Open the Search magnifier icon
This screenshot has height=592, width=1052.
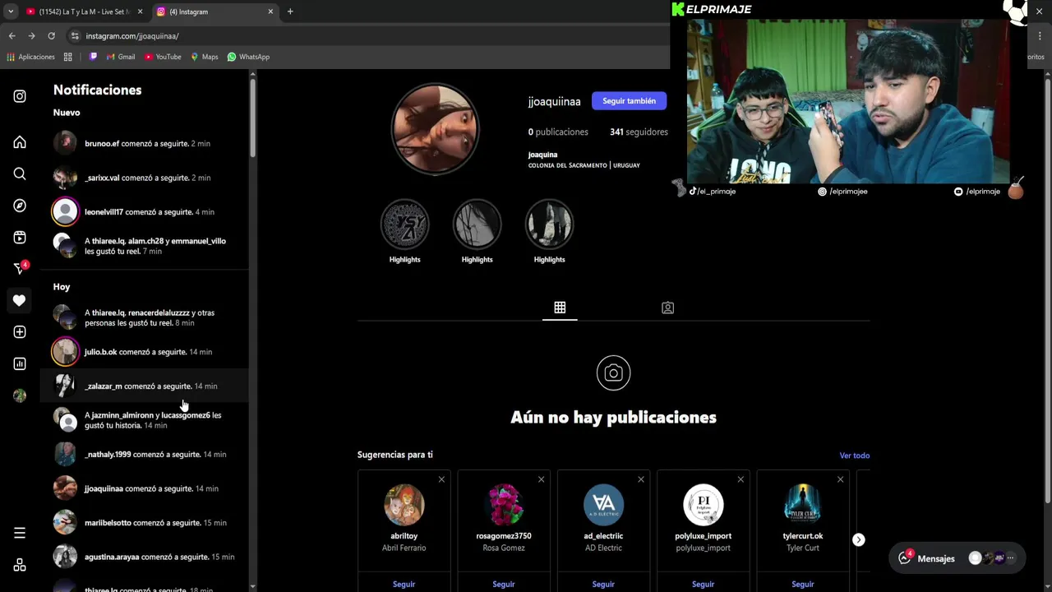20,173
